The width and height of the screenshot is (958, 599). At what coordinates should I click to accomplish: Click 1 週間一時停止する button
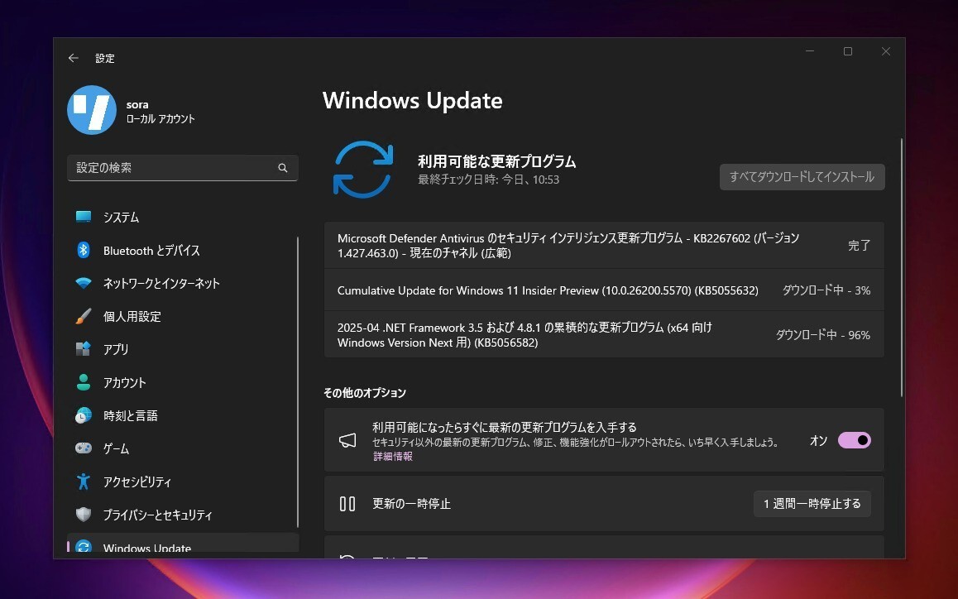pos(812,504)
